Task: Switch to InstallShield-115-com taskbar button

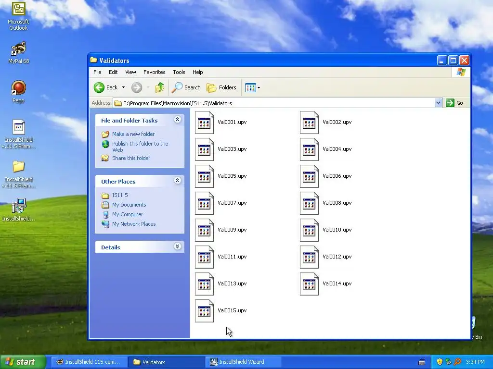Action: pyautogui.click(x=89, y=362)
